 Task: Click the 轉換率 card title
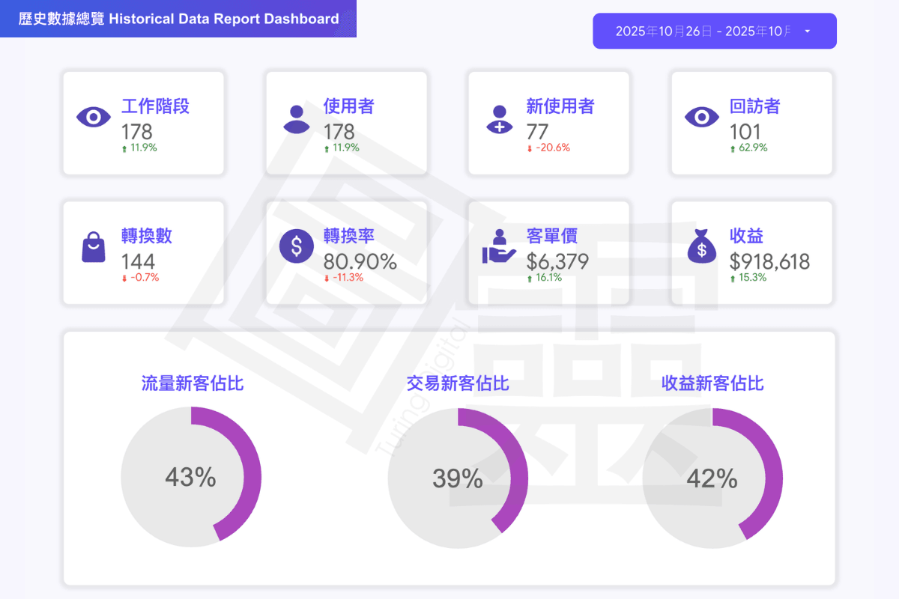[348, 236]
